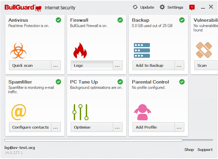This screenshot has width=218, height=159.
Task: Open more options next to Add Profile
Action: coord(179,127)
